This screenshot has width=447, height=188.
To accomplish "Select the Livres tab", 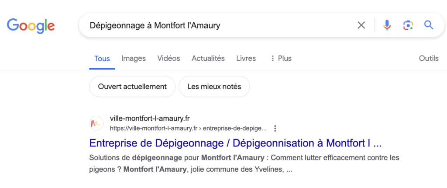I will click(246, 59).
